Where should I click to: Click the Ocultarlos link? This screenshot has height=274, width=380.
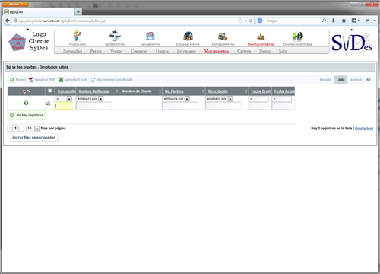(x=363, y=129)
